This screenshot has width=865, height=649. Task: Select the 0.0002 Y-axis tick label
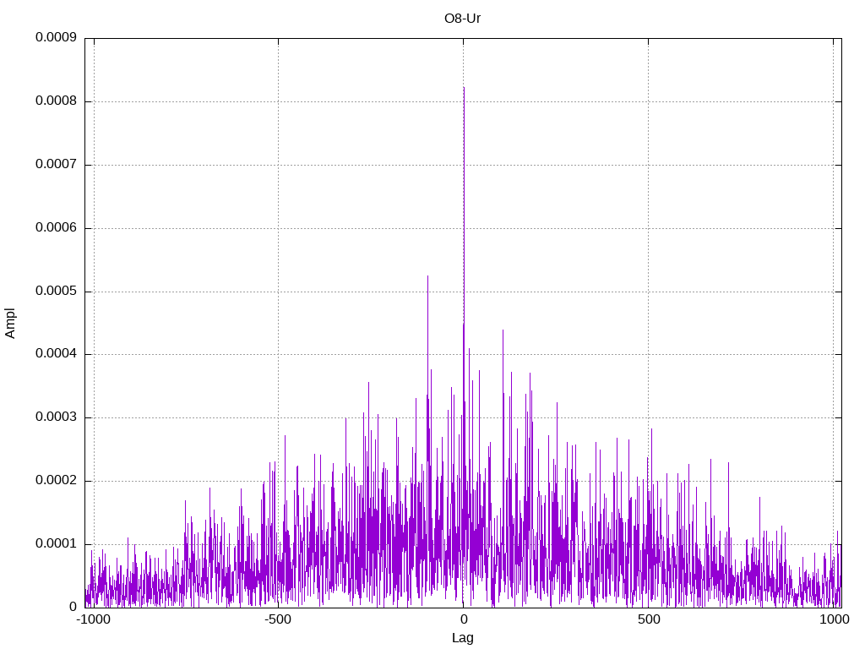(x=56, y=480)
